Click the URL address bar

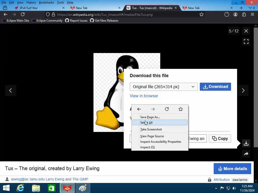[x=125, y=14]
